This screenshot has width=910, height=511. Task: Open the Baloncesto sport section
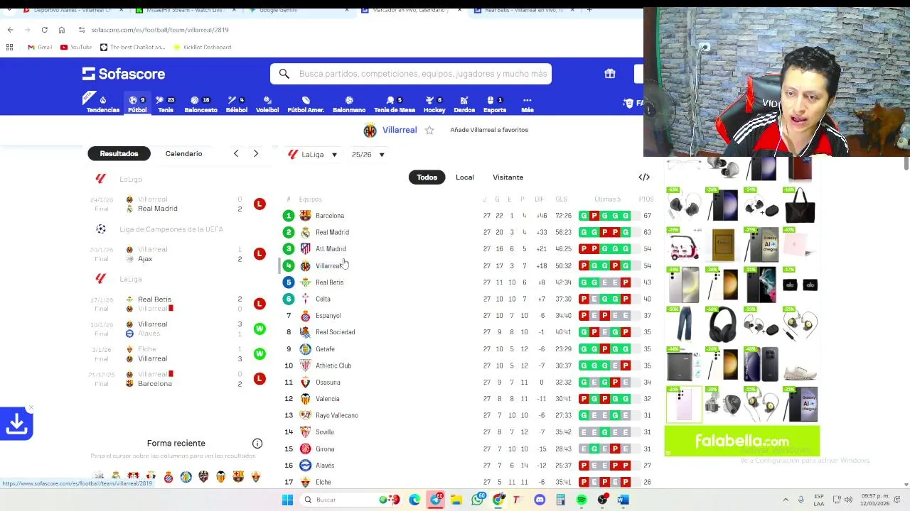200,104
